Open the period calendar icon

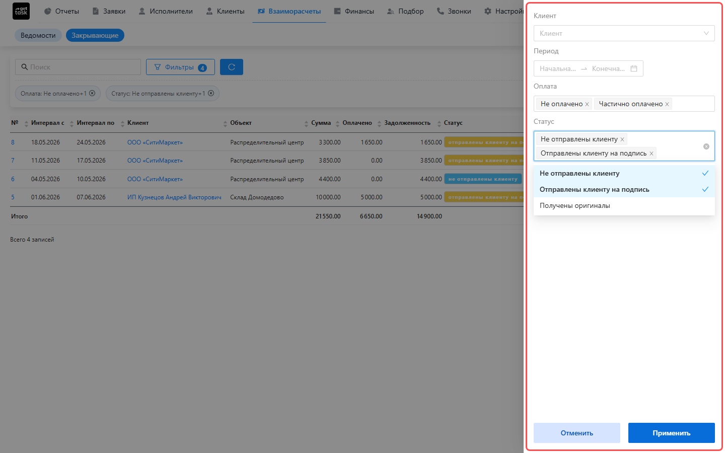click(634, 68)
